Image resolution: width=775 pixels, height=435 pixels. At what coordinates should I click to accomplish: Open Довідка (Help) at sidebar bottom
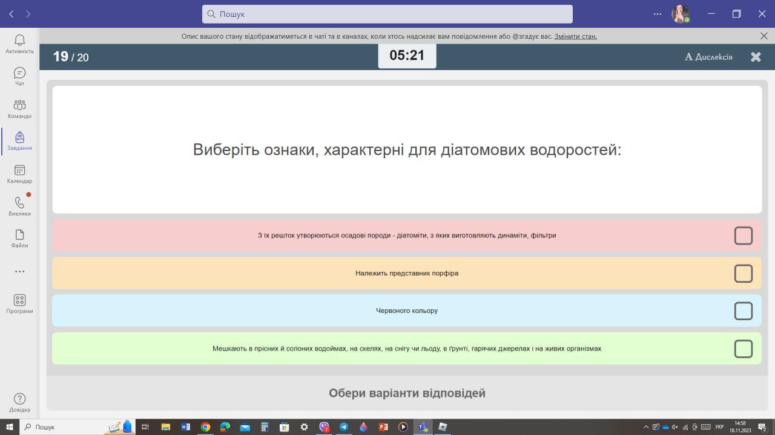[19, 402]
